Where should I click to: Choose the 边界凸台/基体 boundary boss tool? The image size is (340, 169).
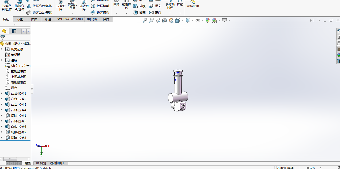[x=39, y=12]
